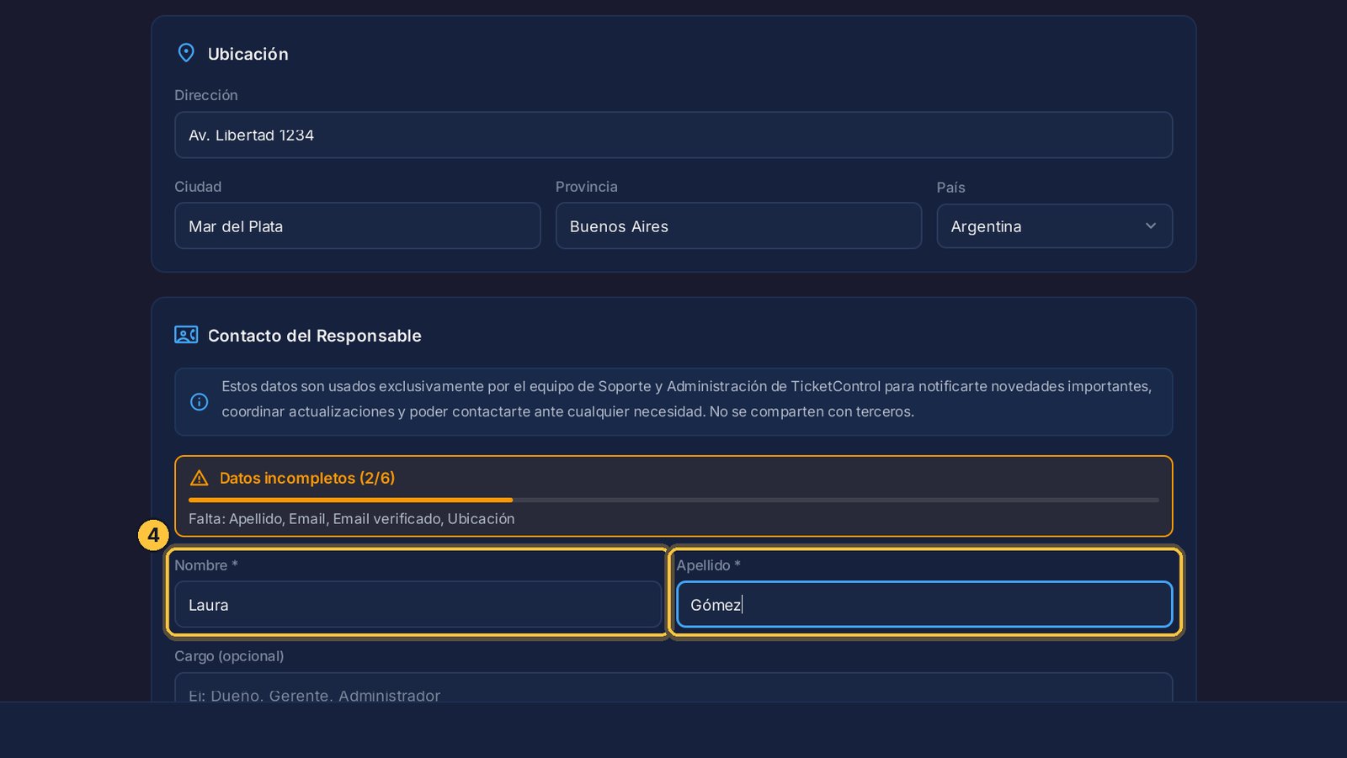Click the contact card icon beside Contacto del Responsable
This screenshot has height=758, width=1347.
click(186, 335)
